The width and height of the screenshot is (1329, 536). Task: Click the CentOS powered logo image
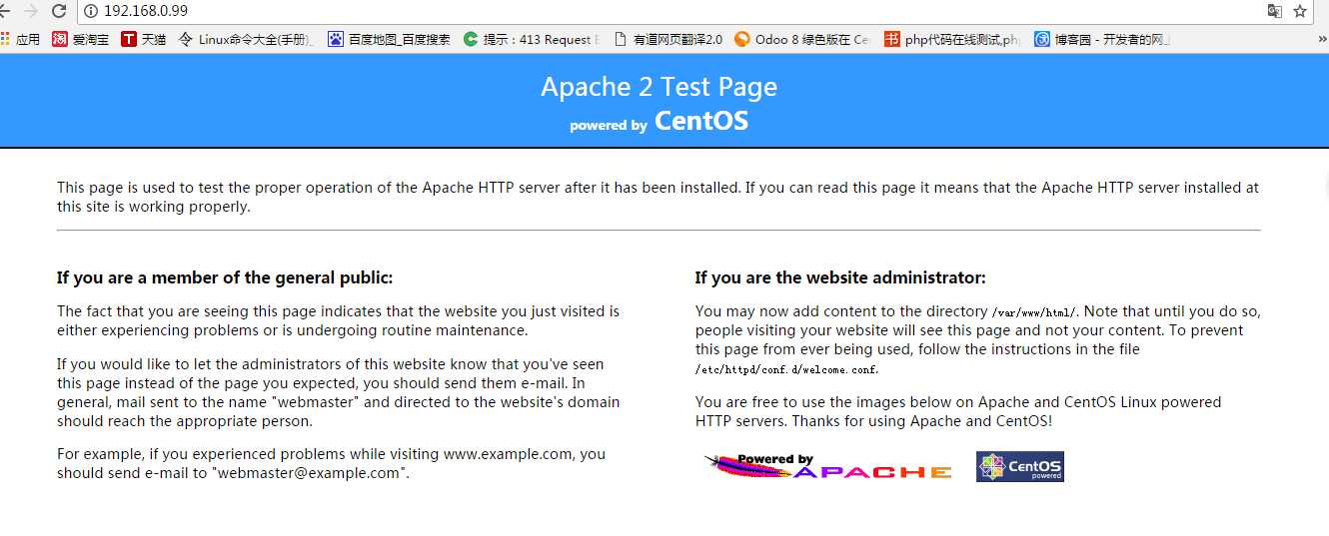tap(1020, 466)
